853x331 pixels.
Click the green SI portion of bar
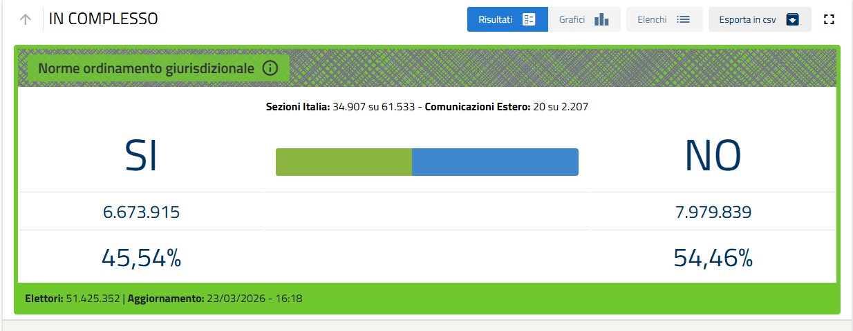click(344, 162)
